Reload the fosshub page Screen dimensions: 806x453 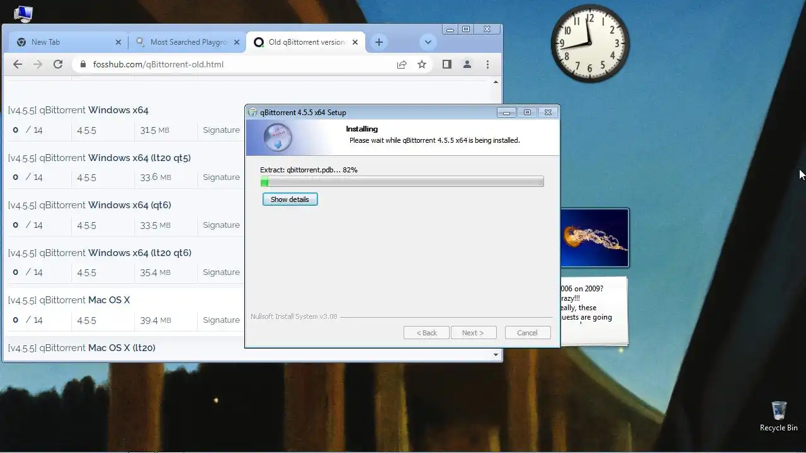click(58, 64)
